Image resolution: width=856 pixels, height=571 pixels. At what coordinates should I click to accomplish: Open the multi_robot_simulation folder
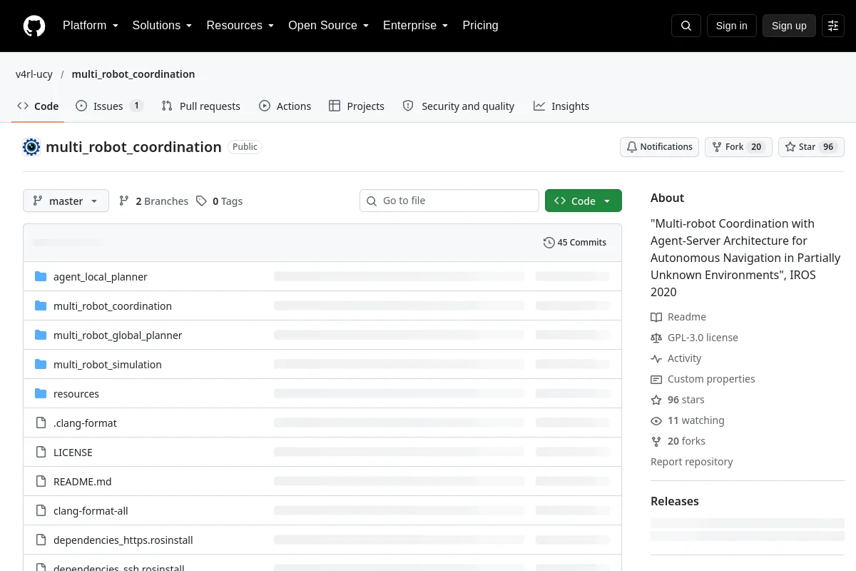108,365
